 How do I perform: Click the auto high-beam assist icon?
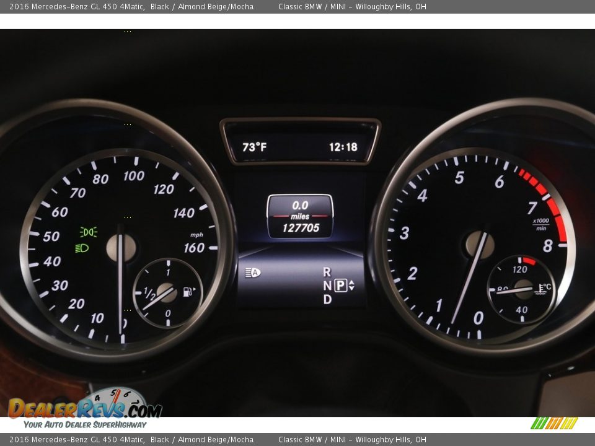pyautogui.click(x=253, y=273)
